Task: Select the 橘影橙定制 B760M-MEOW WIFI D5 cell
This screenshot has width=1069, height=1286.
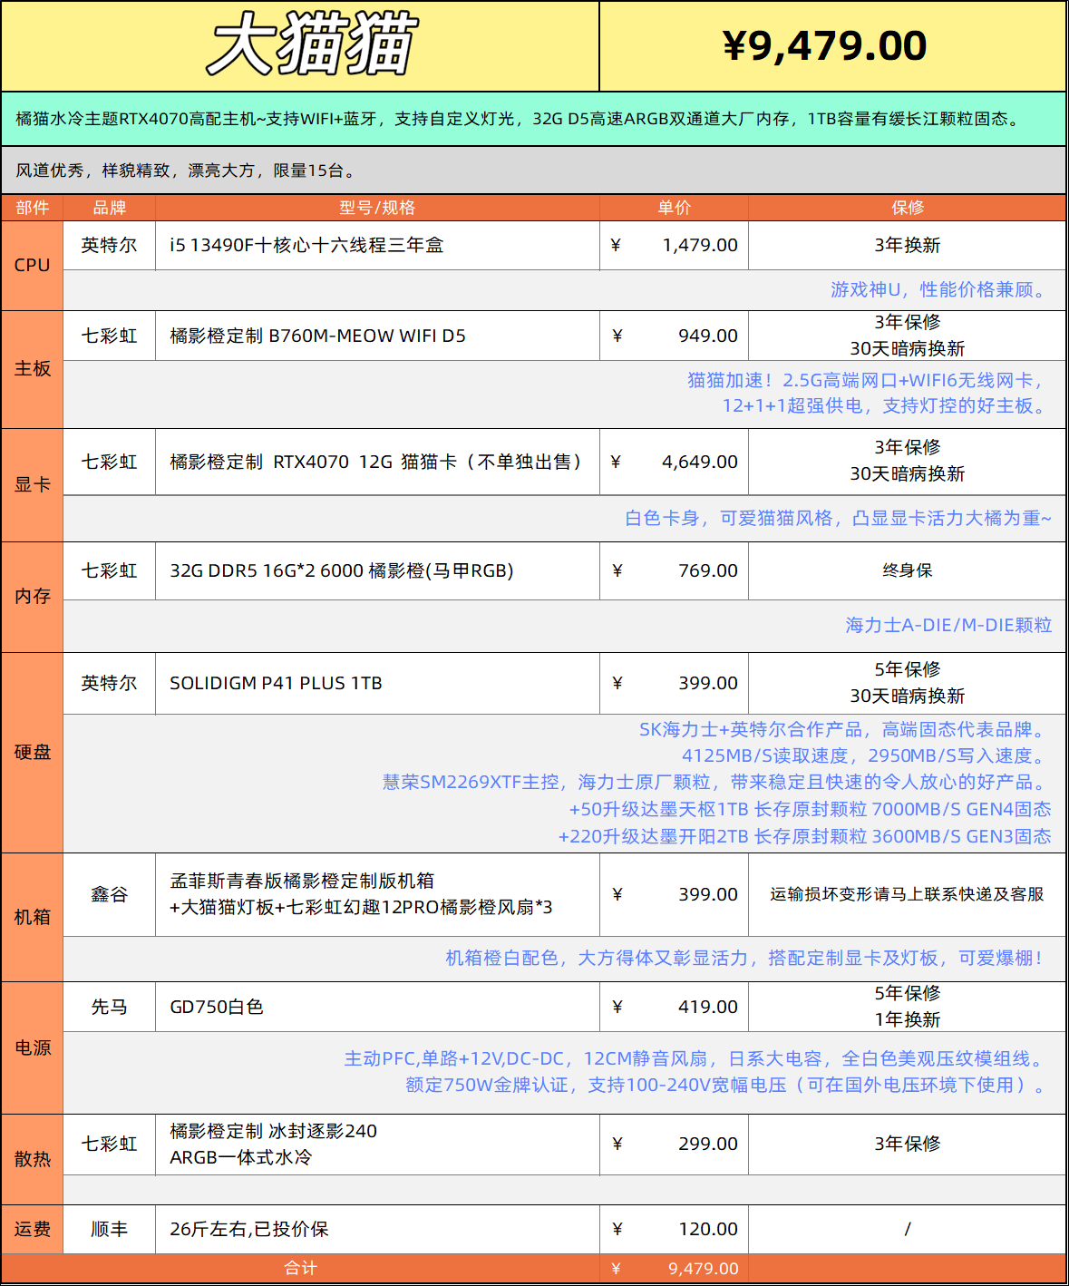Action: pyautogui.click(x=377, y=336)
